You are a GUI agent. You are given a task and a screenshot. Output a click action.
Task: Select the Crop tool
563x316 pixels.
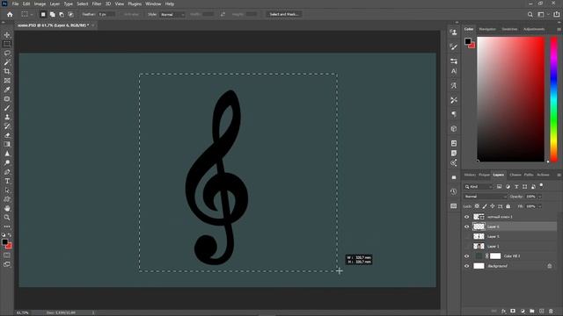(7, 71)
